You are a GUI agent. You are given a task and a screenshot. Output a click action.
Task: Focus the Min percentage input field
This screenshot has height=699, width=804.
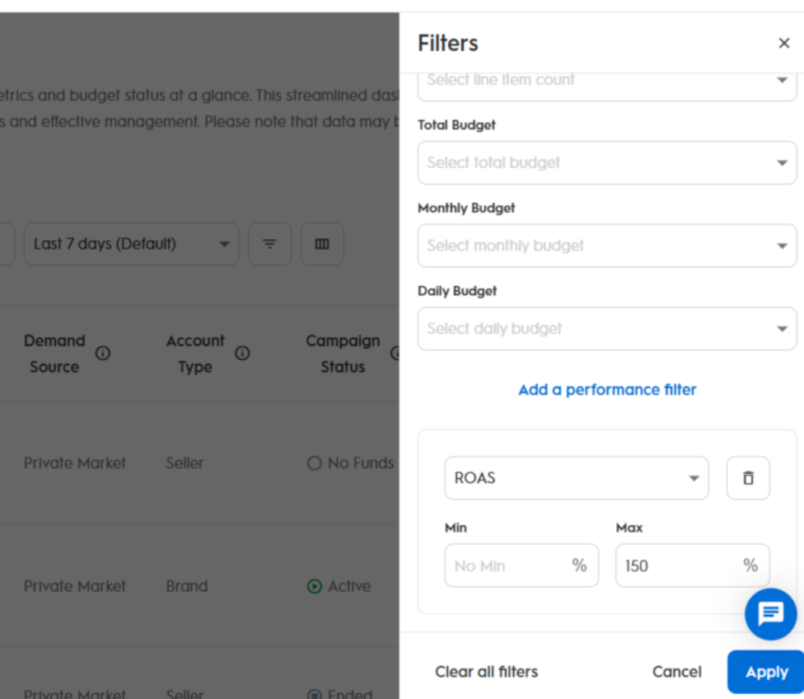(508, 566)
